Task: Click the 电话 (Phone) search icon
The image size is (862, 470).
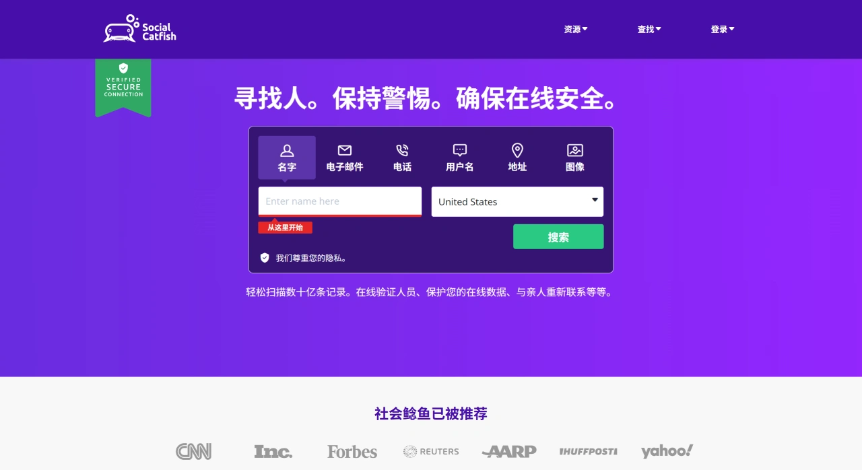Action: (402, 150)
